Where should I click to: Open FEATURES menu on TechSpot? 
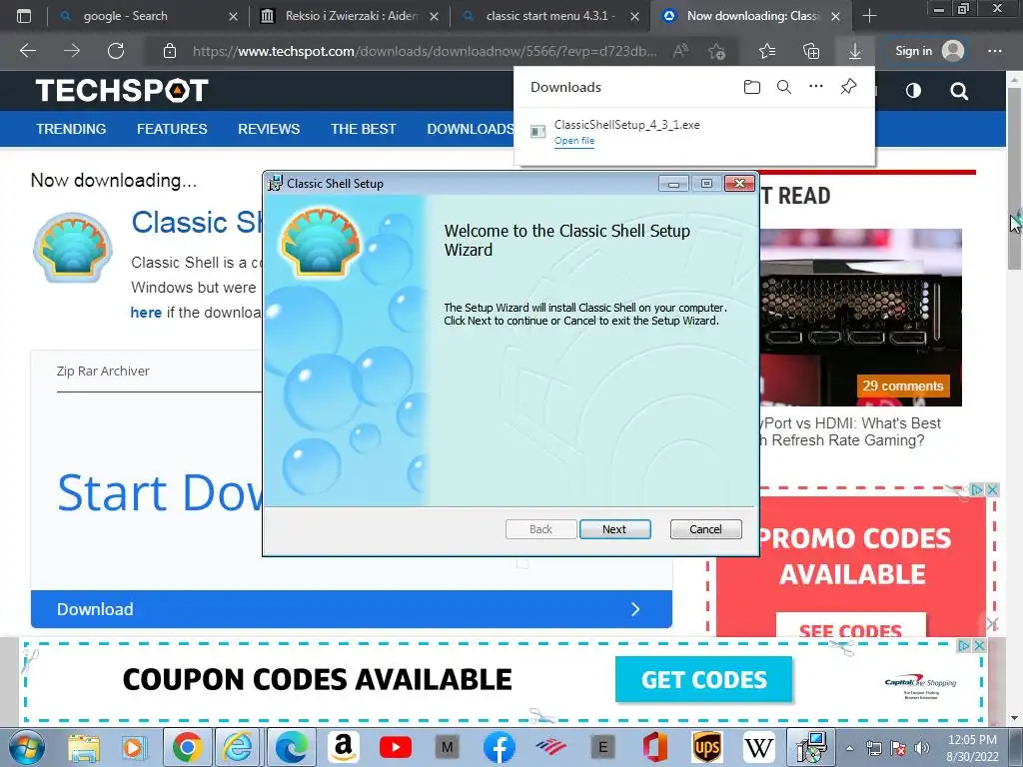coord(172,129)
